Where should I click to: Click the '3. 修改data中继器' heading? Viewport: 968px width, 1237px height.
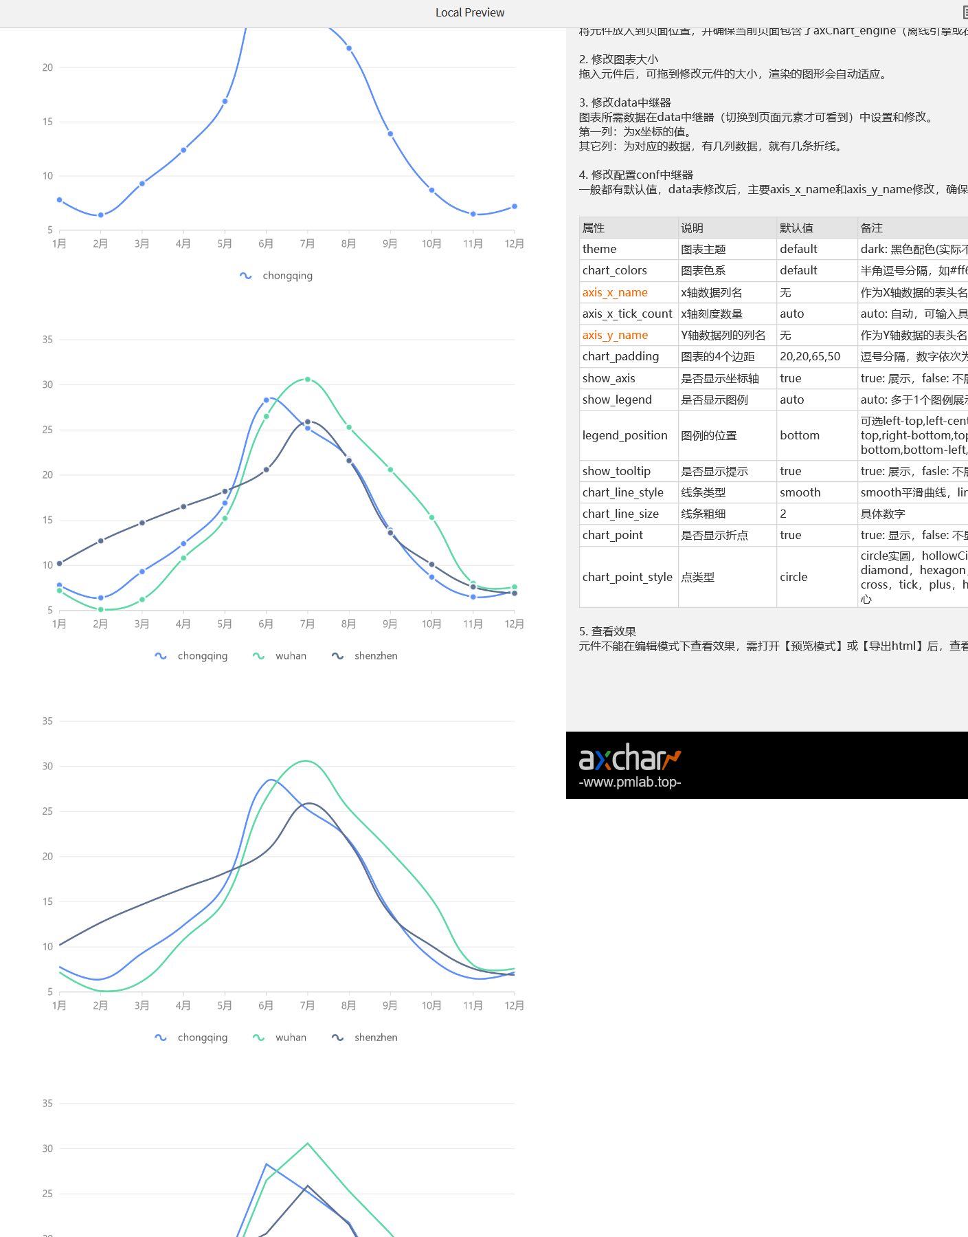pos(624,102)
